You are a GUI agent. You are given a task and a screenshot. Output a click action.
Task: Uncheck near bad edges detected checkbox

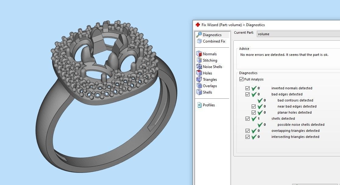pos(253,106)
